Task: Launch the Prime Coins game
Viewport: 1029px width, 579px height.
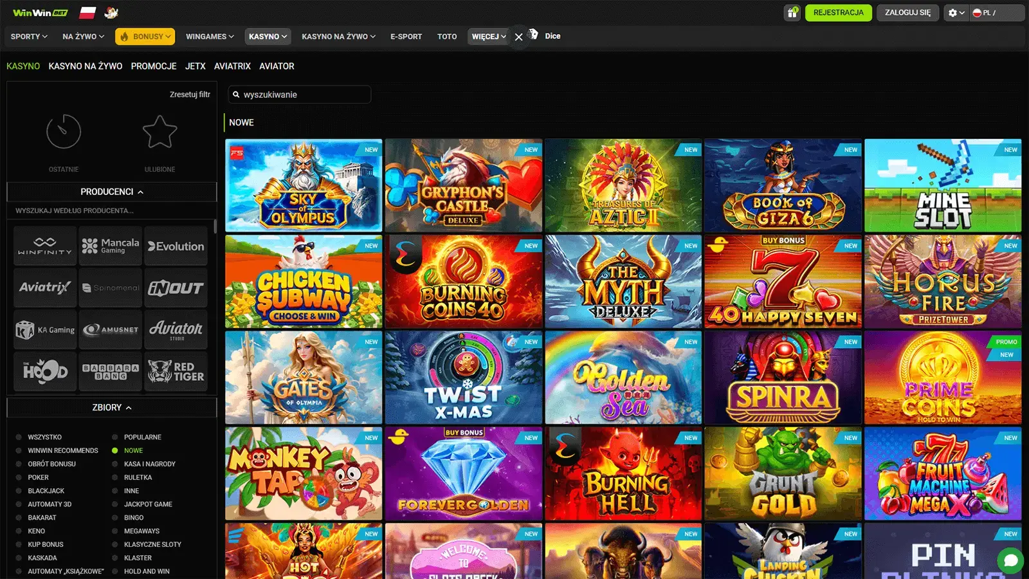Action: (943, 378)
